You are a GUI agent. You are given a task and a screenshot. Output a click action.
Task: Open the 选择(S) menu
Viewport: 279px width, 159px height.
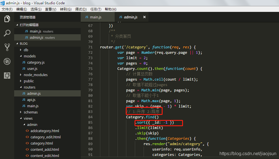pos(36,9)
